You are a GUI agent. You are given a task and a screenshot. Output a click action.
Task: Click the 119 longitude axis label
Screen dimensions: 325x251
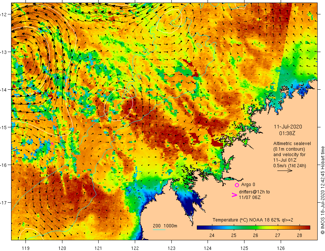[26, 248]
